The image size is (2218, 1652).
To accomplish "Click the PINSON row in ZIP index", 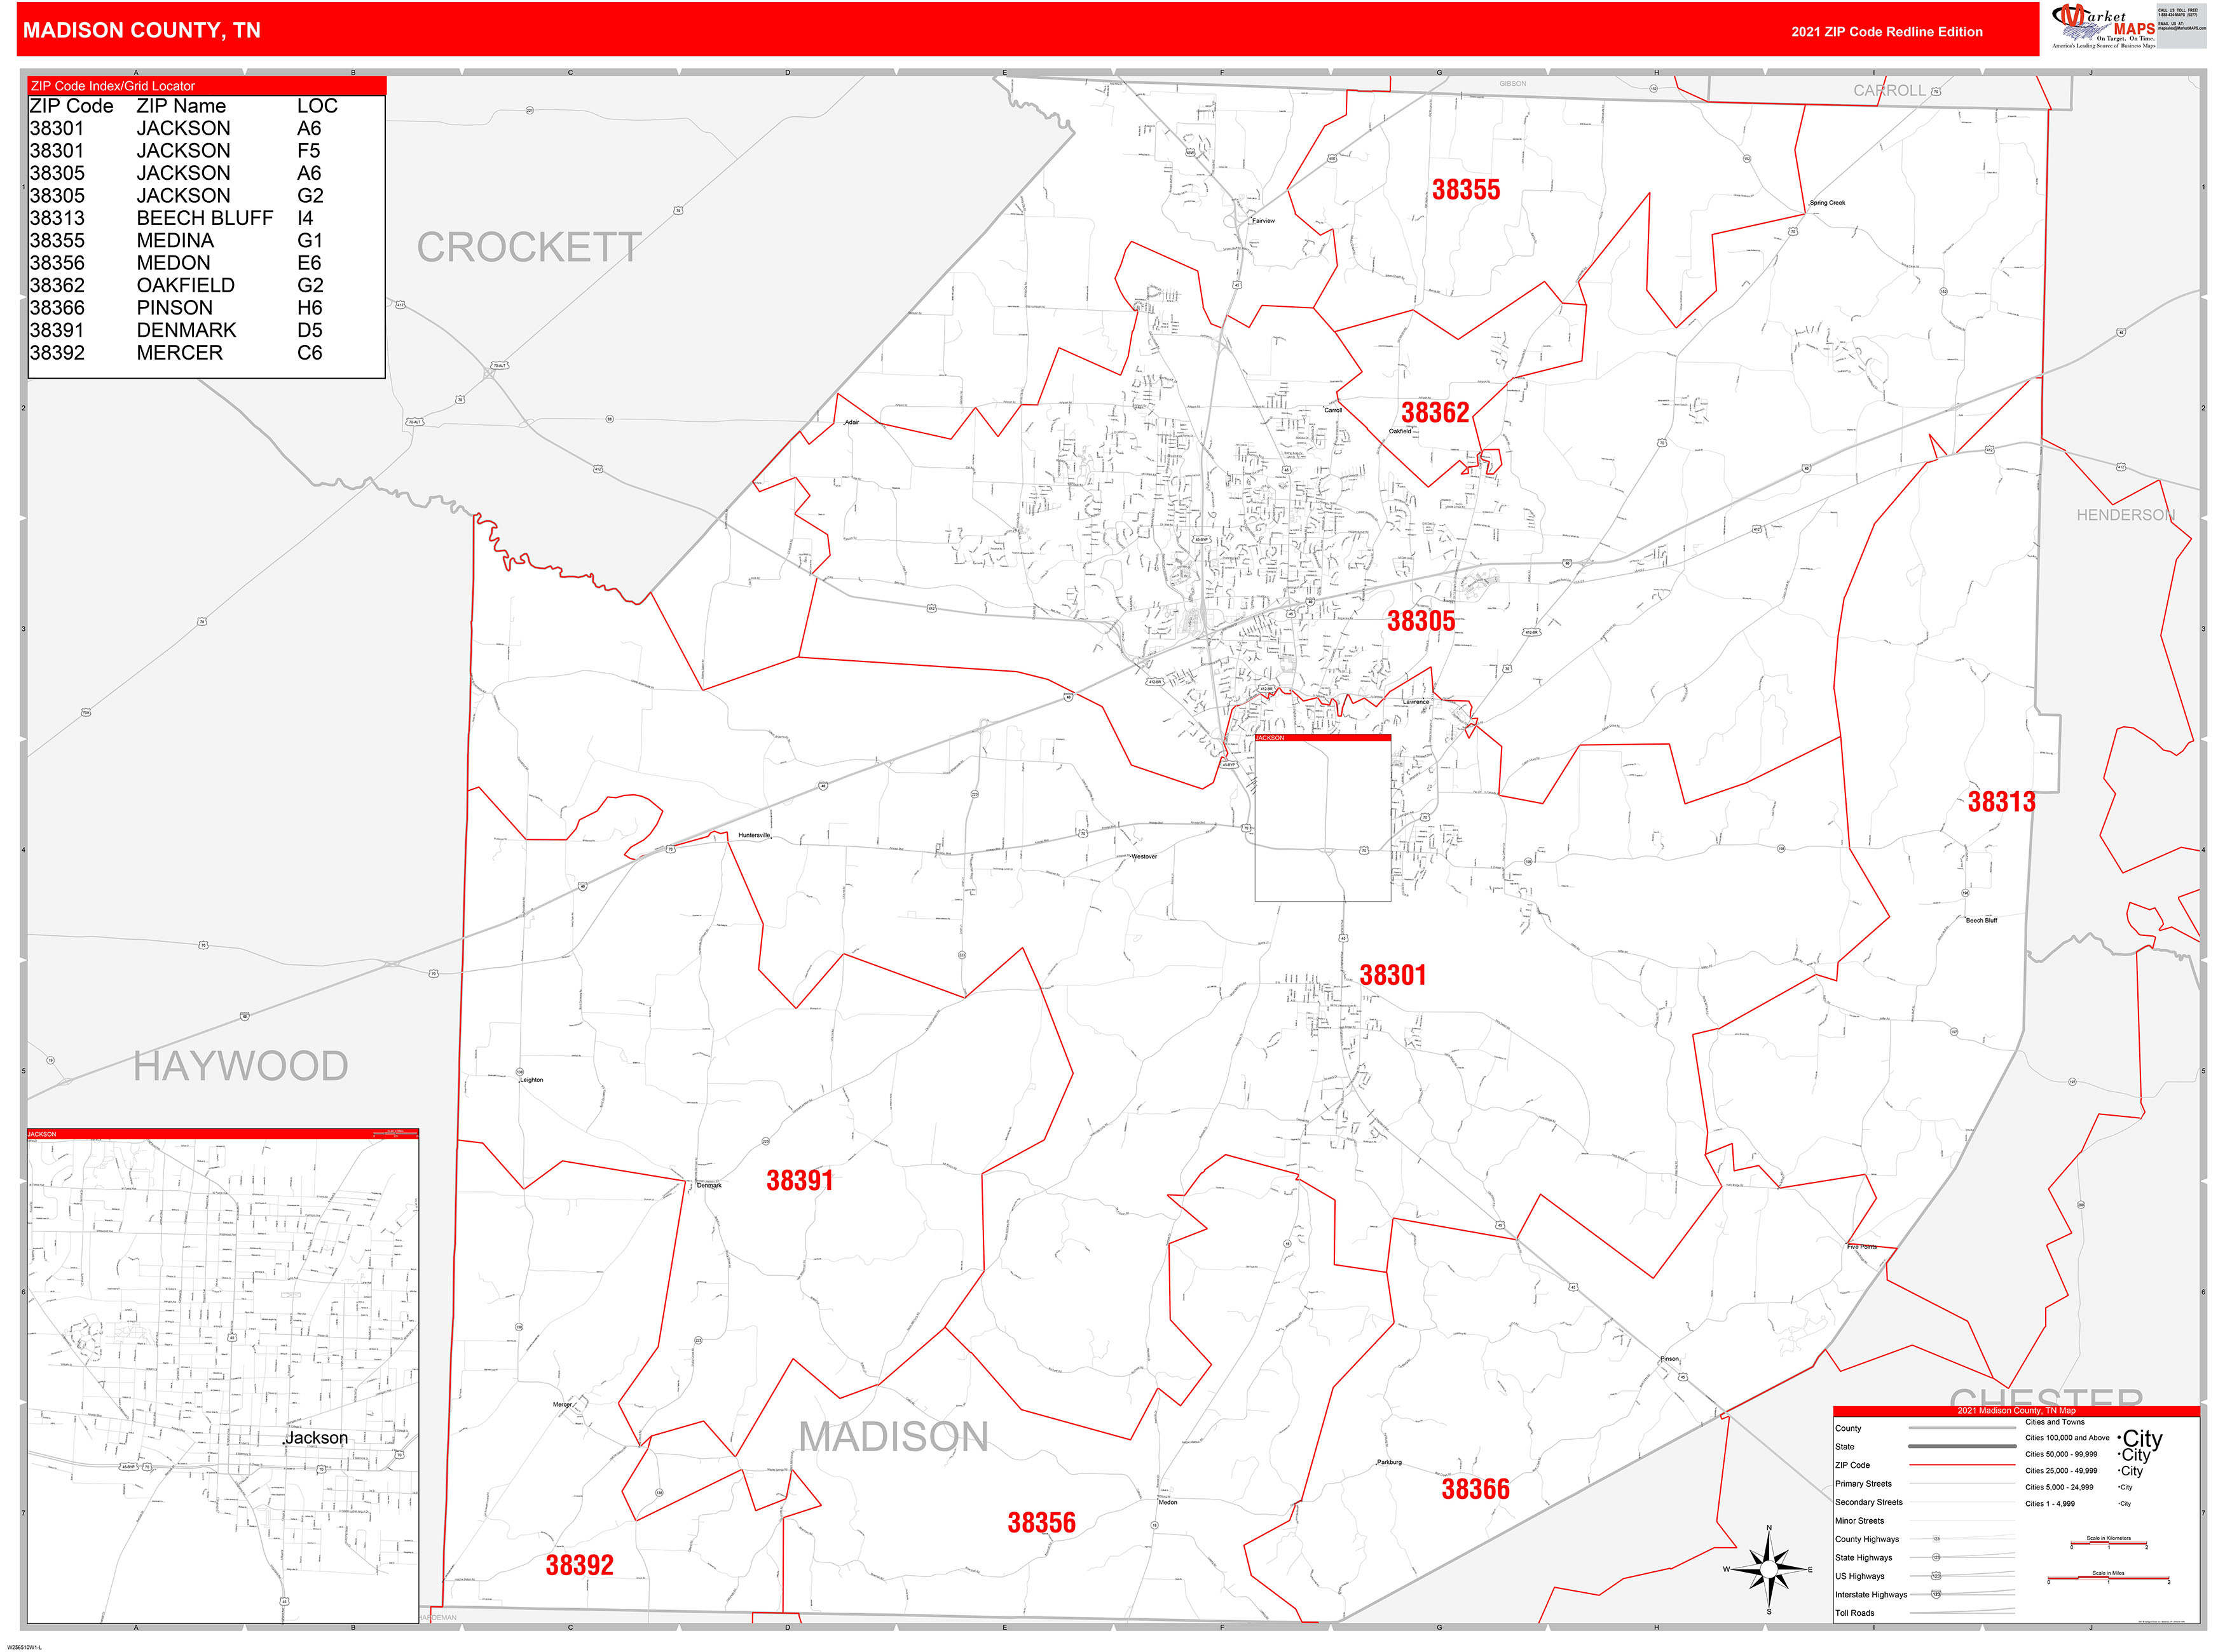I will [x=175, y=308].
